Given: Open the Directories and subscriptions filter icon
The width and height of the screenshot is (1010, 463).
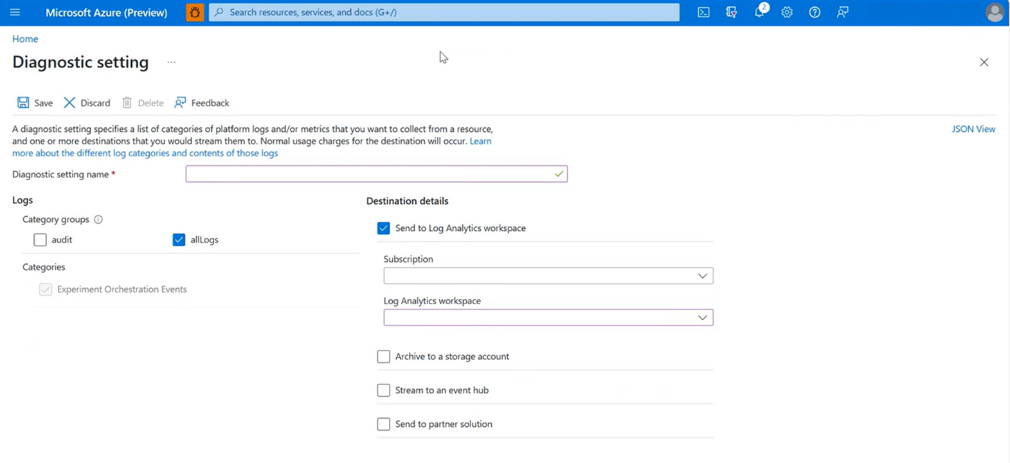Looking at the screenshot, I should (x=731, y=12).
